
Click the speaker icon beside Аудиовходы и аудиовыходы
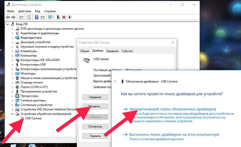(17, 33)
